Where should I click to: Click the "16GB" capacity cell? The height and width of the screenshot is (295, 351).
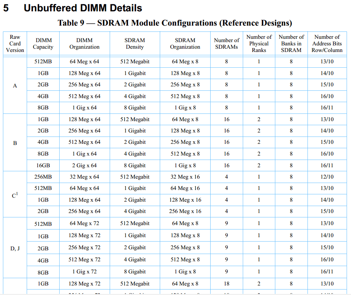43,165
